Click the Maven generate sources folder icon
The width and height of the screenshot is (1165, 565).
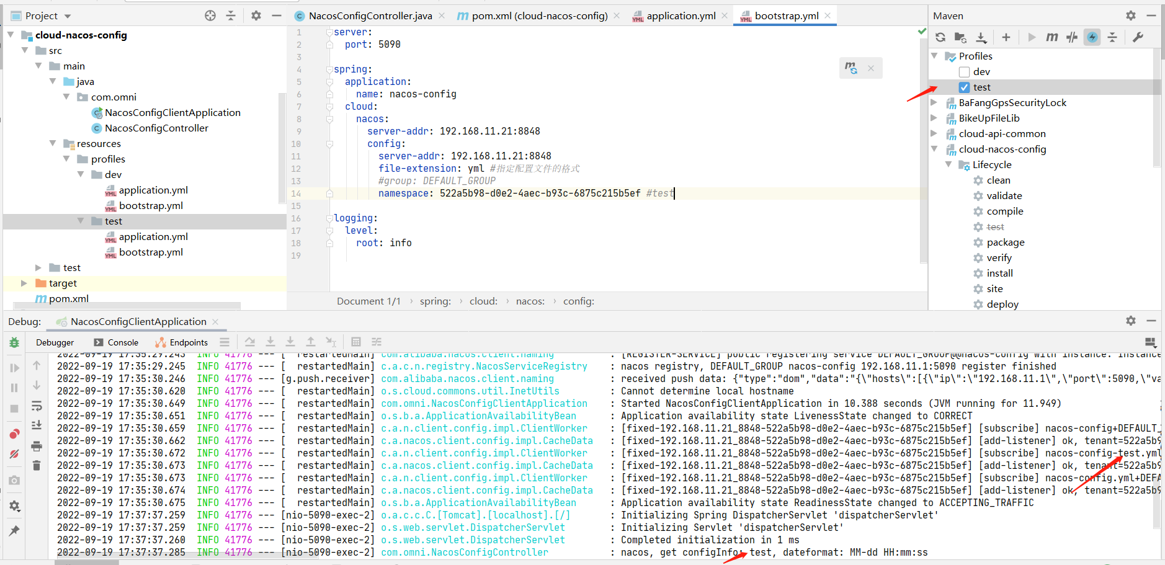pos(960,37)
